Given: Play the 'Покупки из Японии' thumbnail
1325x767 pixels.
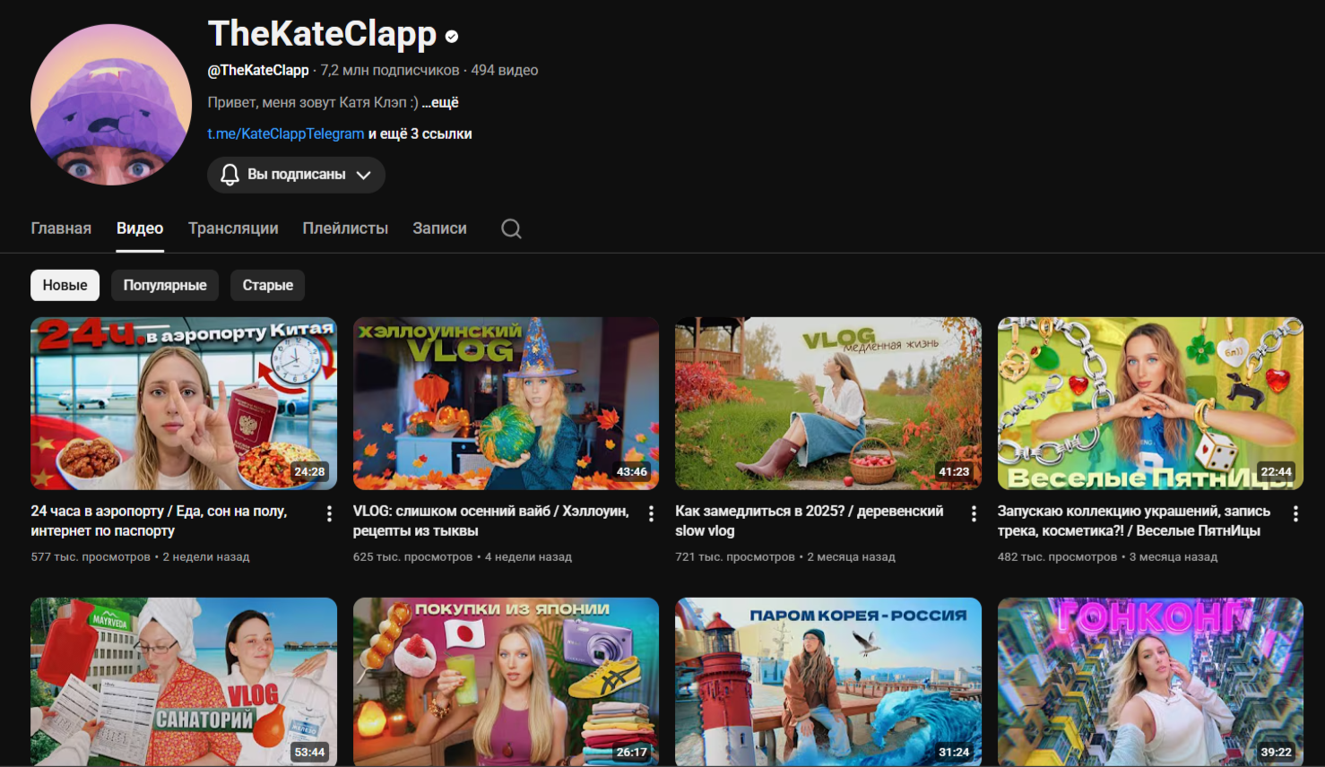Looking at the screenshot, I should click(506, 682).
